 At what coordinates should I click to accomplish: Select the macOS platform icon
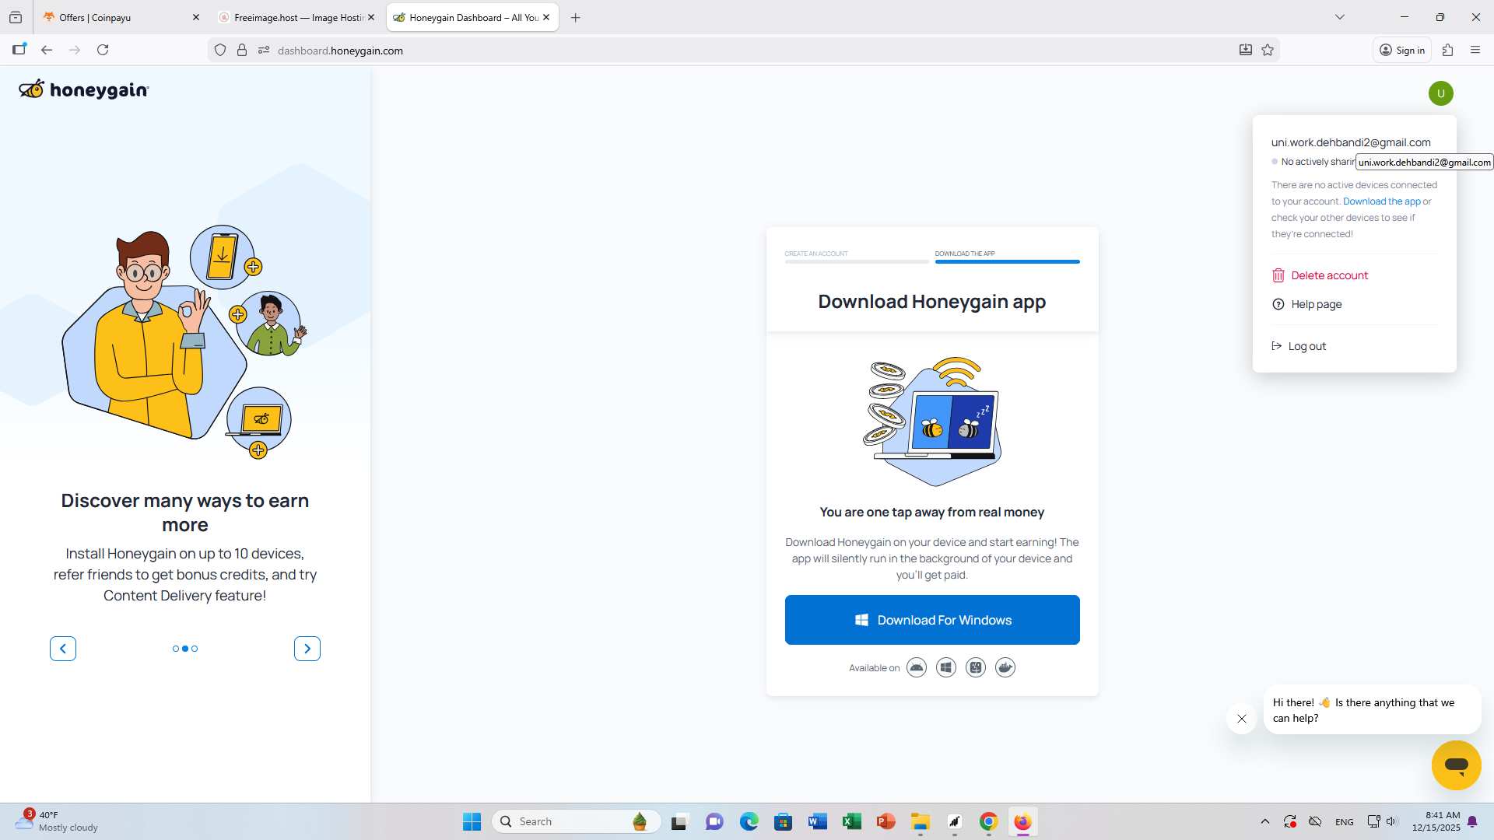(x=976, y=667)
